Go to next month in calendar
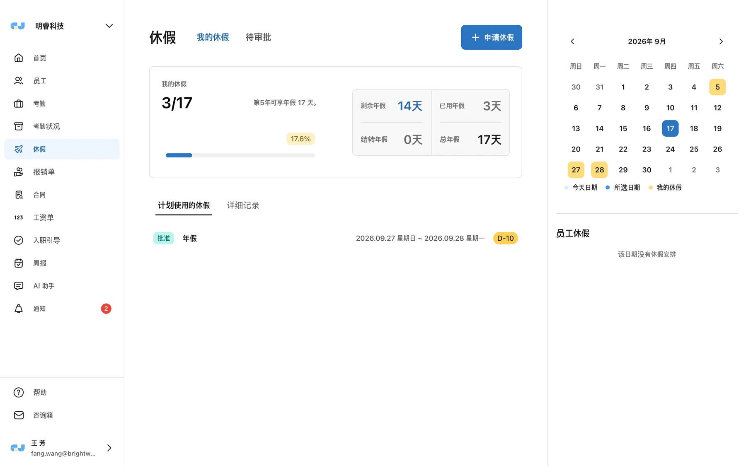 click(721, 41)
